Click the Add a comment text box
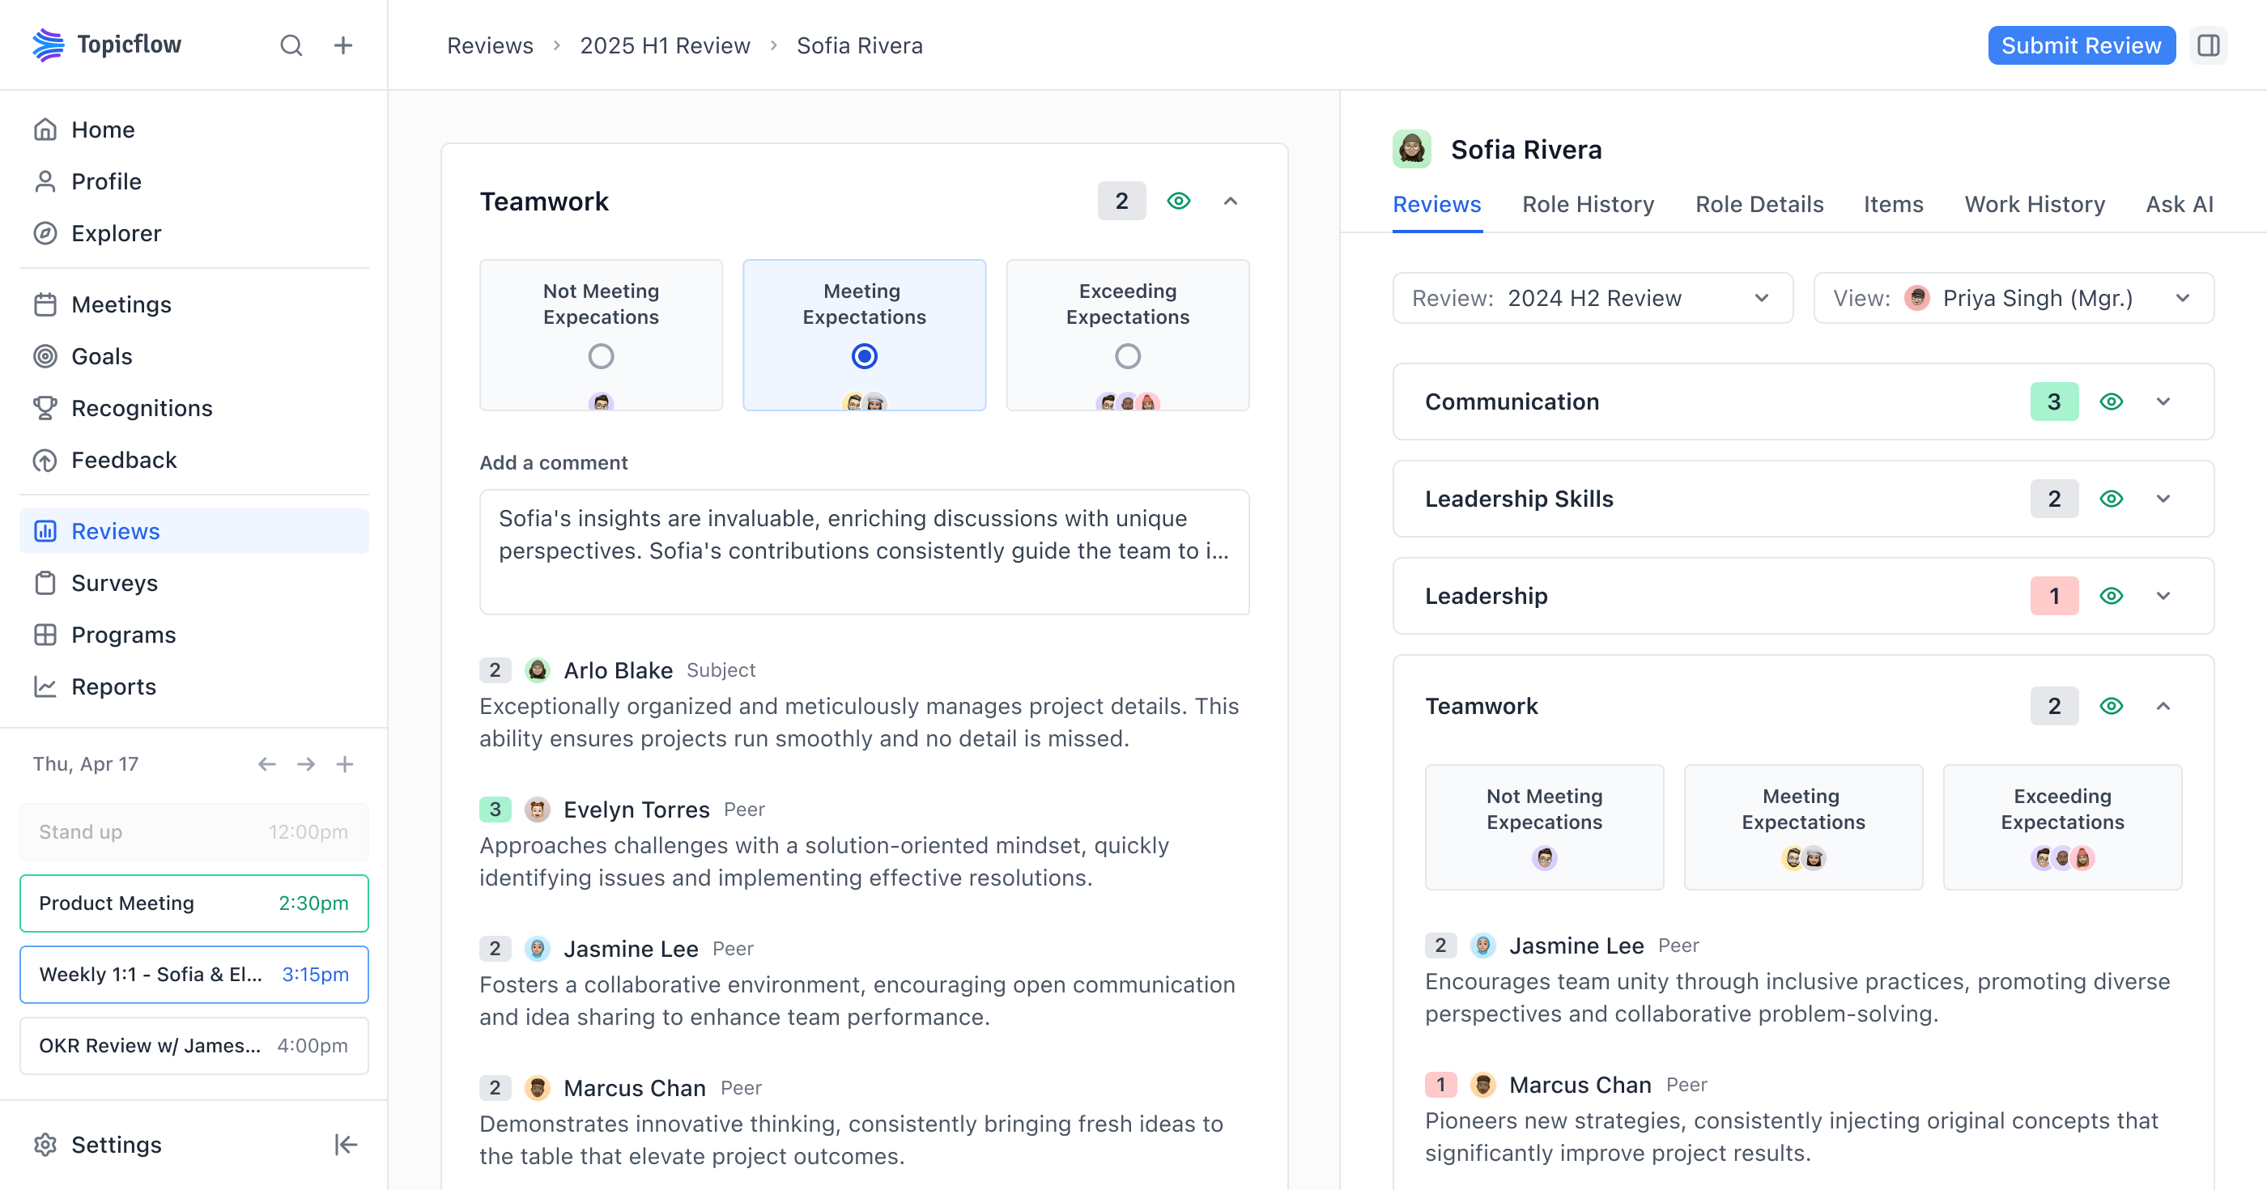Screen dimensions: 2267x1190 863,552
